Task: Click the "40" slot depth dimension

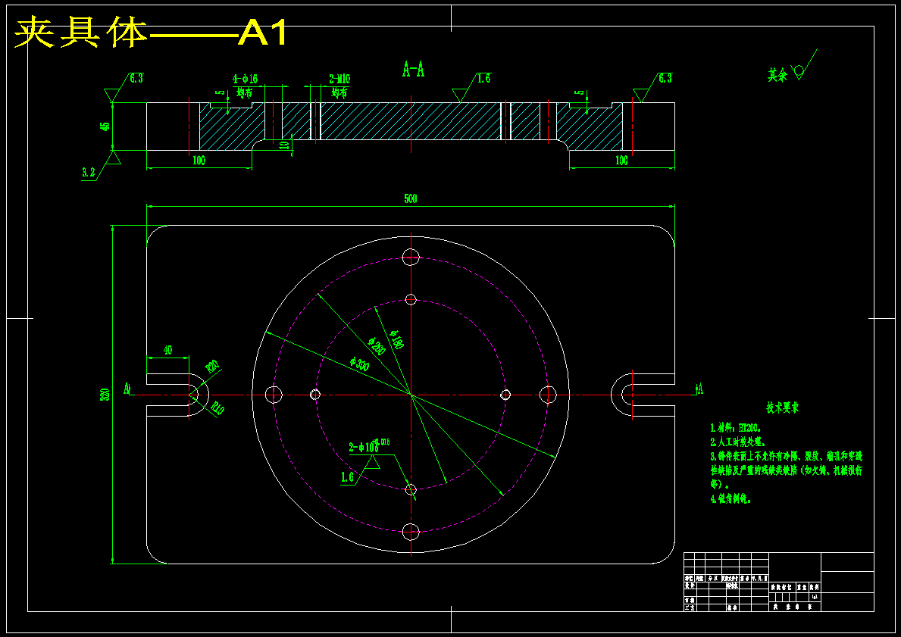Action: coord(167,350)
